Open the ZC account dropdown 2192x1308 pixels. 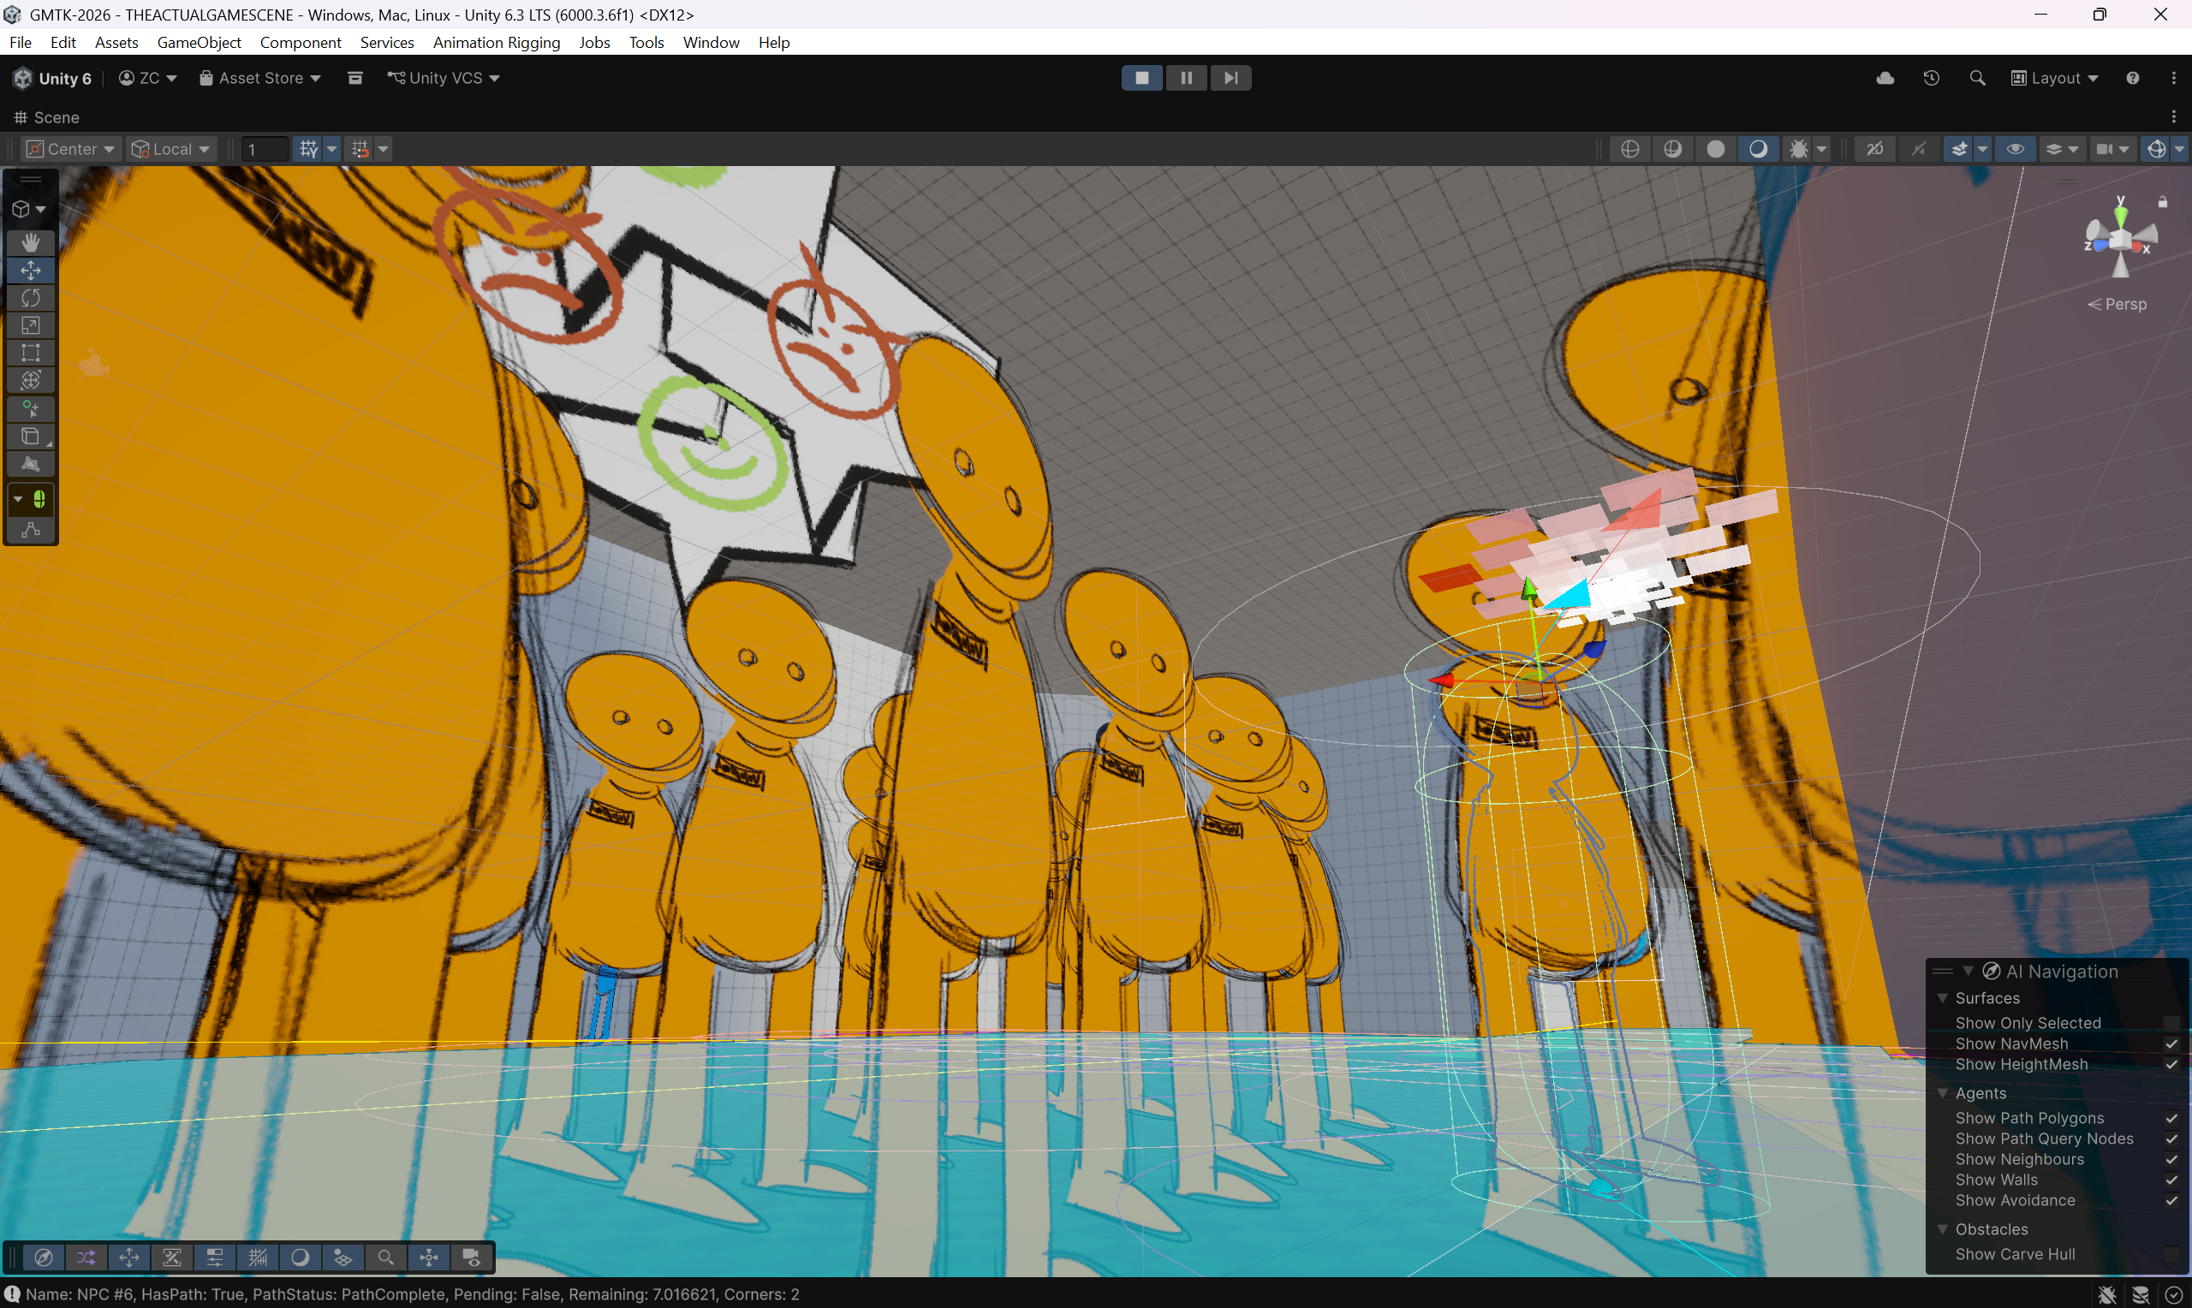click(x=148, y=79)
